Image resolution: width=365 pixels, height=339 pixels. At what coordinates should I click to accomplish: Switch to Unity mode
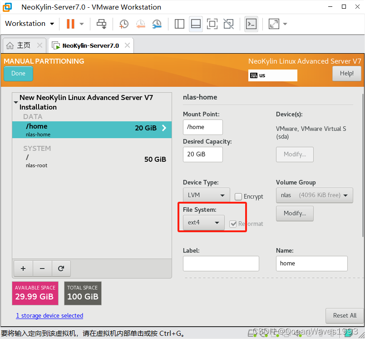coord(229,24)
